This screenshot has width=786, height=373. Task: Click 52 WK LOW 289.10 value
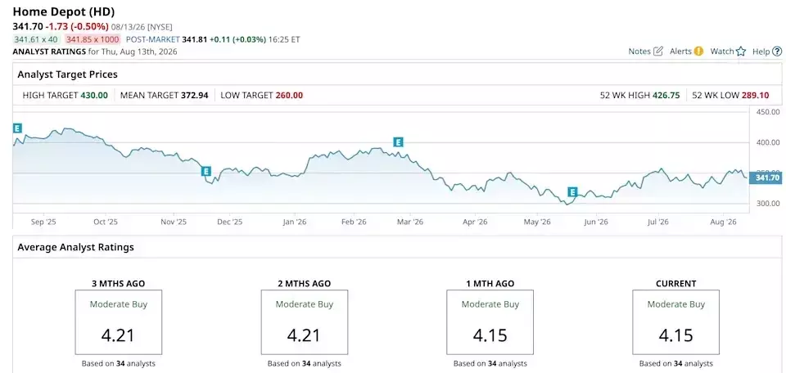pyautogui.click(x=755, y=95)
